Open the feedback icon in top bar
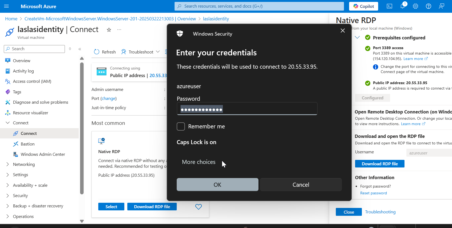Screen dimensions: 452x228 tap(441, 6)
